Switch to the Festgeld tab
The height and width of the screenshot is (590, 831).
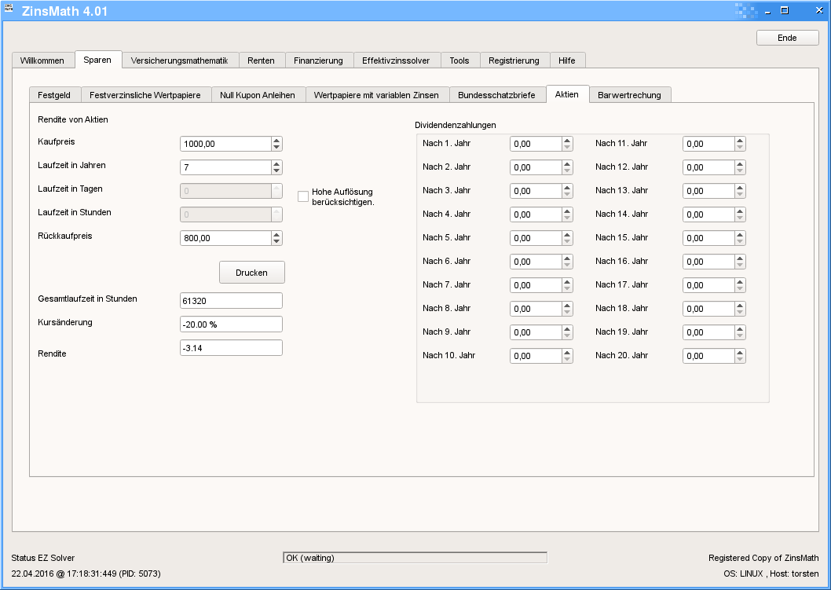tap(54, 95)
